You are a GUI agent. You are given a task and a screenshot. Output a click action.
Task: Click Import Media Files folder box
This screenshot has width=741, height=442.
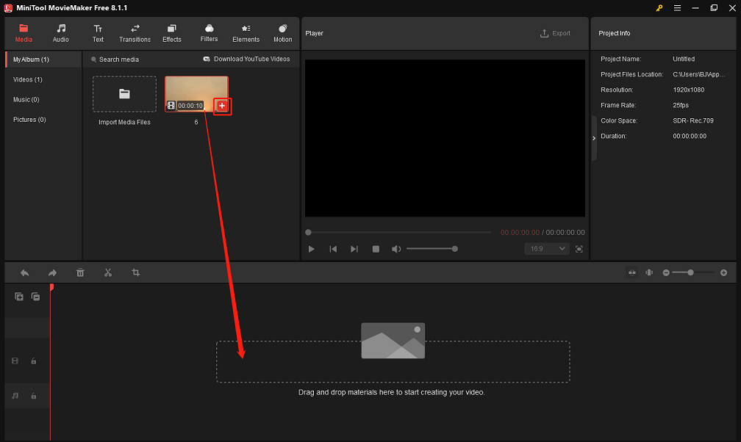(x=124, y=94)
